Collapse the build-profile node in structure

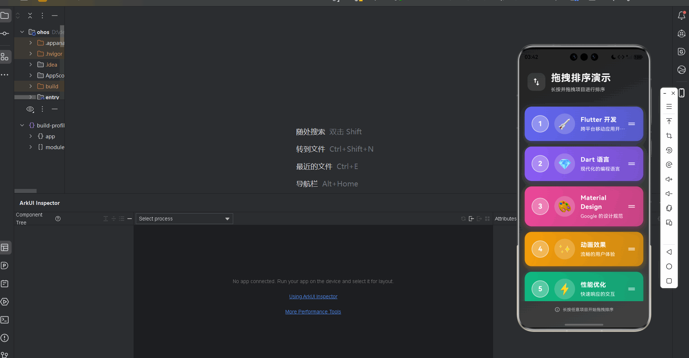[22, 125]
